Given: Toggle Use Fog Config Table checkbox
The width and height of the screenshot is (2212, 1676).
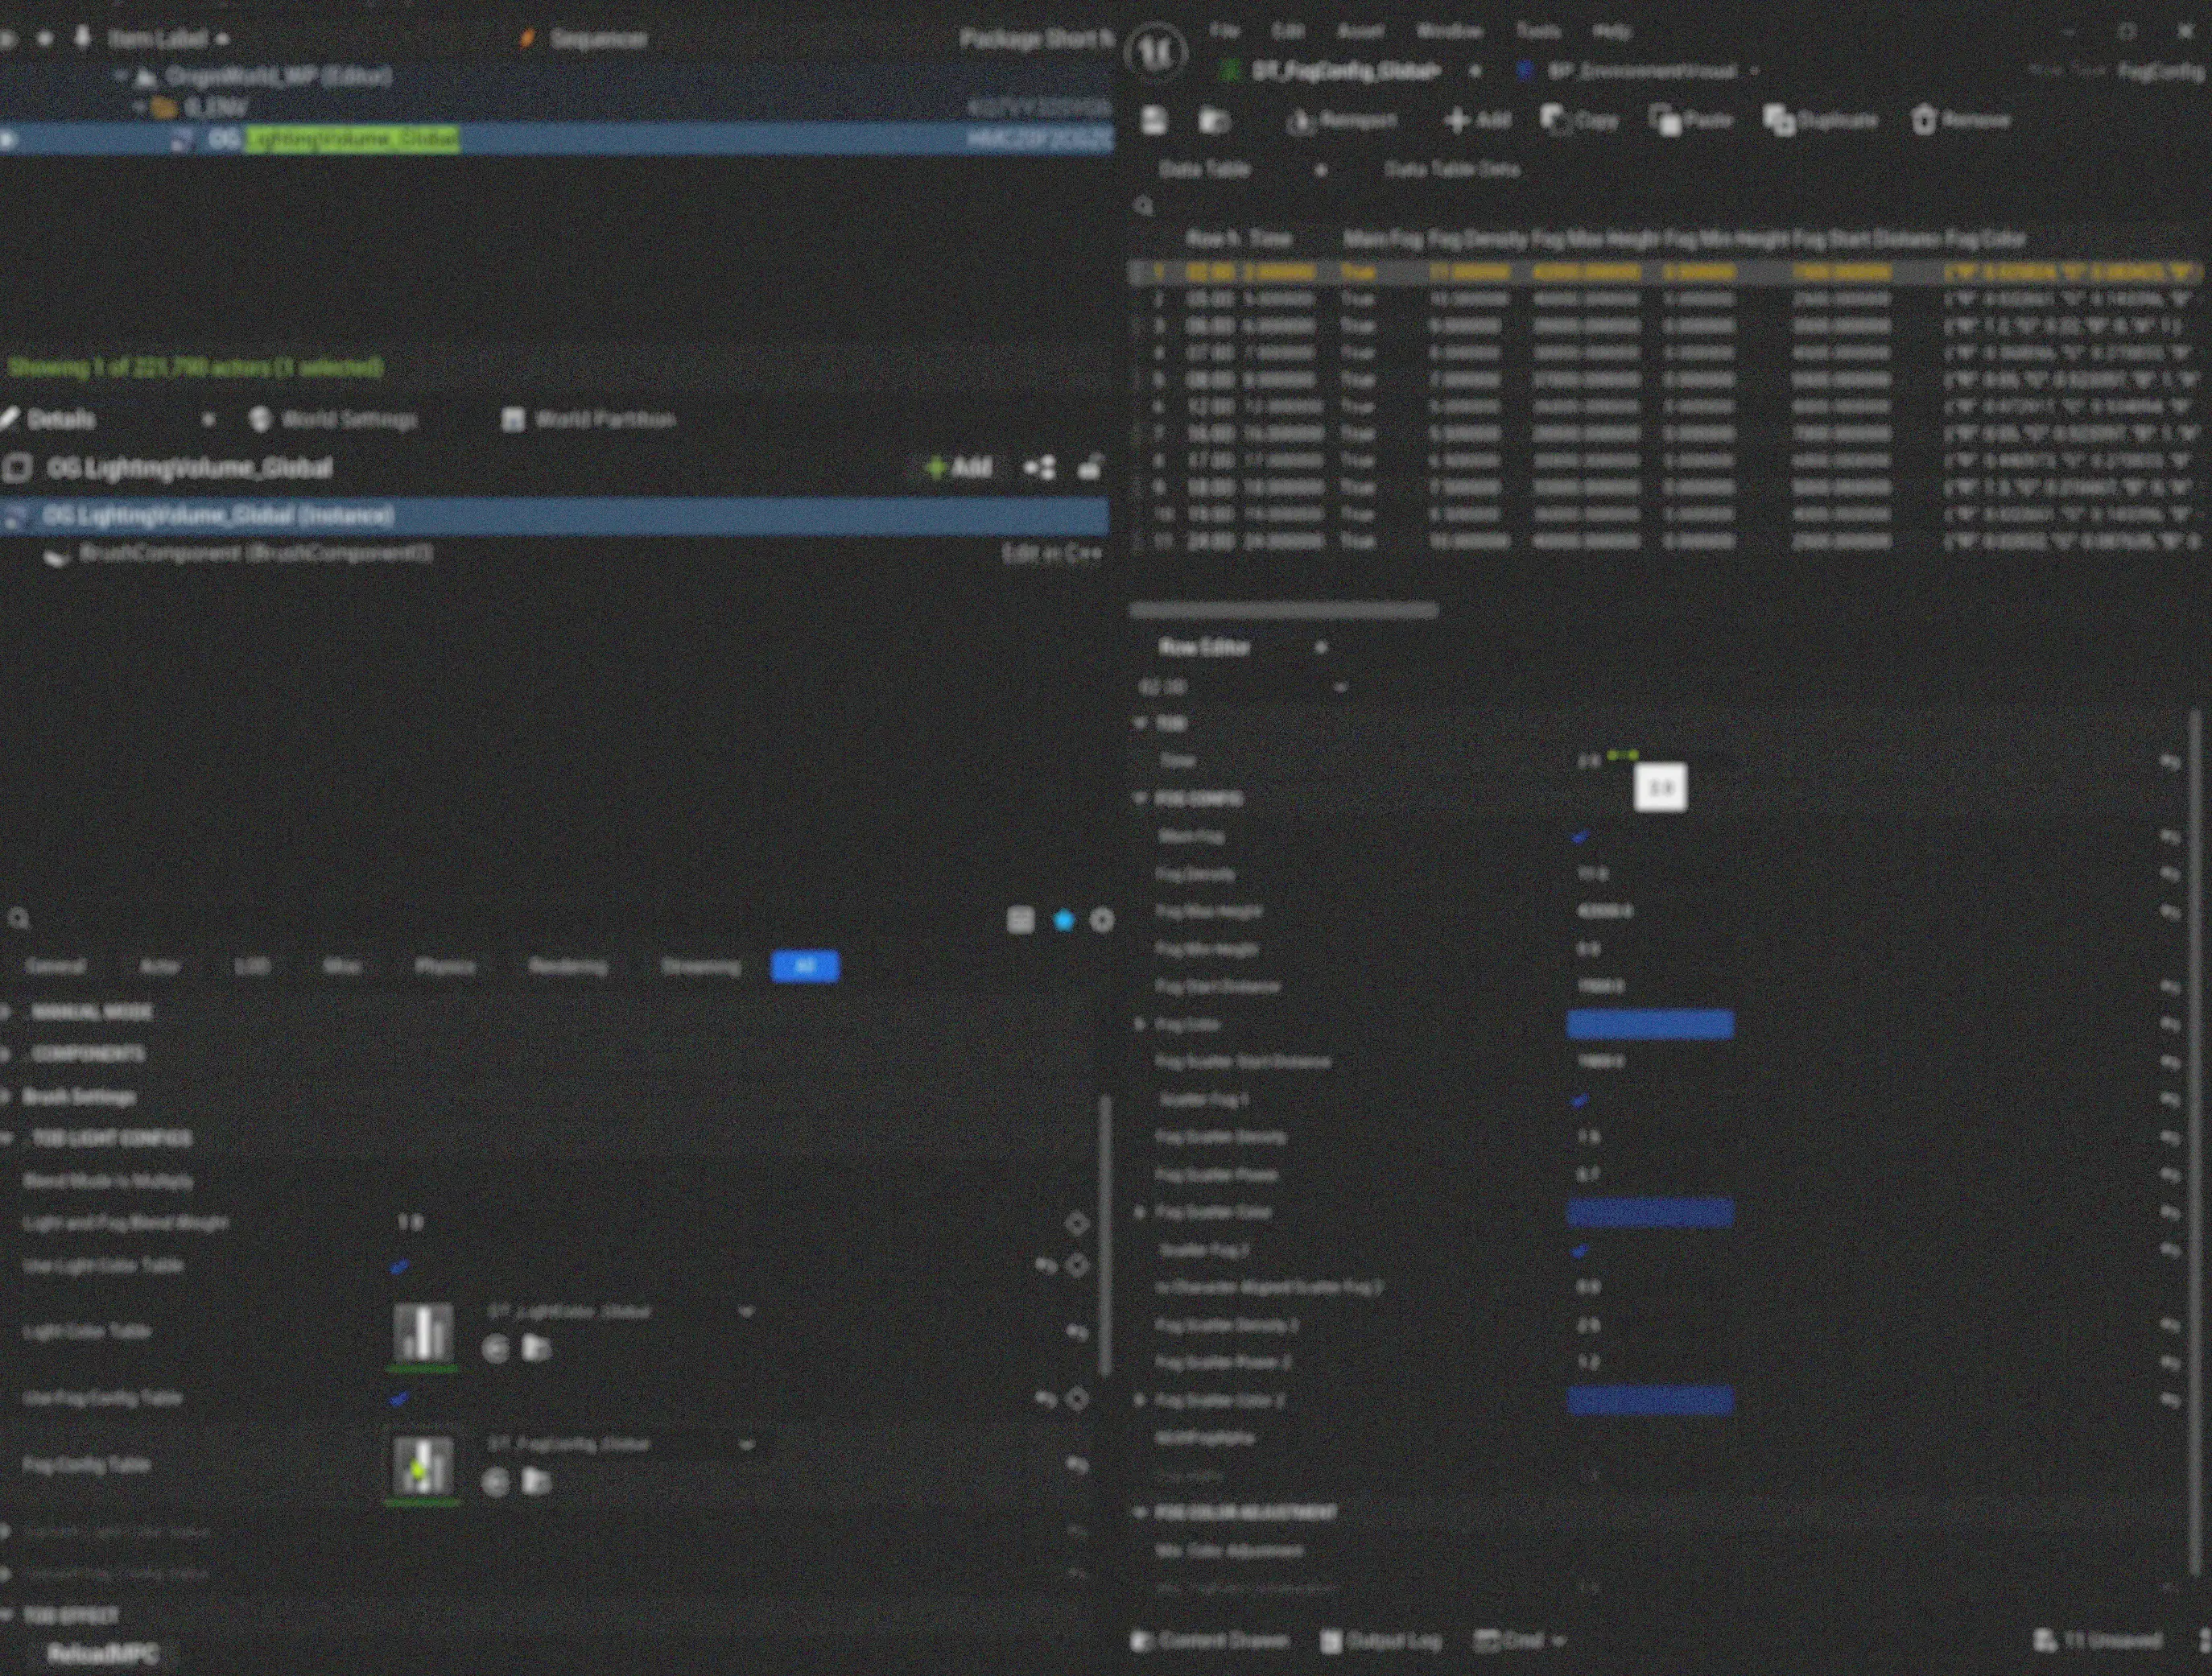Looking at the screenshot, I should (400, 1399).
